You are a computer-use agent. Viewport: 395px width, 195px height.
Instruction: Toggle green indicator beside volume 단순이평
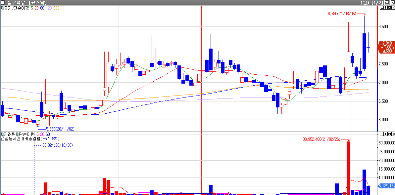tap(18, 135)
